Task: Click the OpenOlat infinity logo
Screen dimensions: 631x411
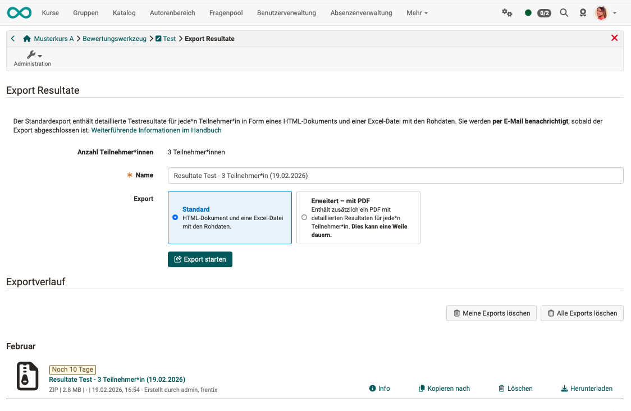Action: point(19,12)
